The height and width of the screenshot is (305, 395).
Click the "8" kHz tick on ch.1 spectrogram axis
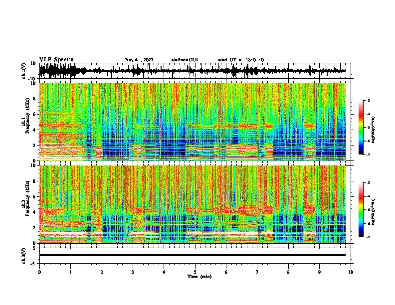[35, 99]
